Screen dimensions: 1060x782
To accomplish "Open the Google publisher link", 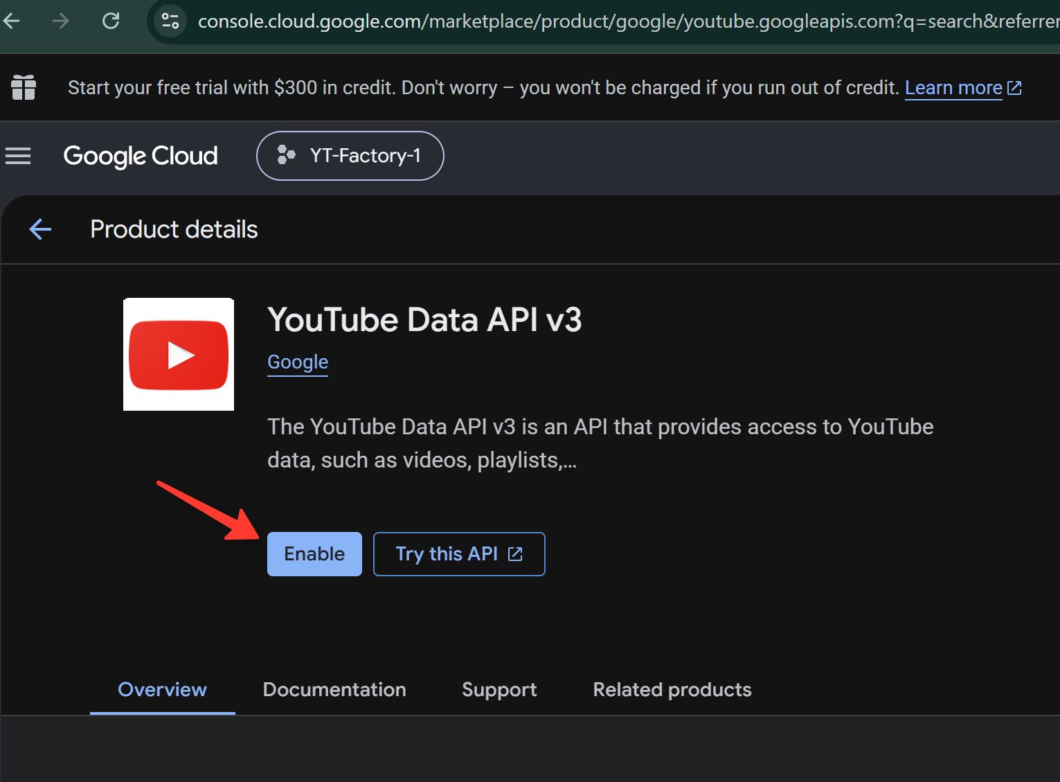I will coord(298,362).
